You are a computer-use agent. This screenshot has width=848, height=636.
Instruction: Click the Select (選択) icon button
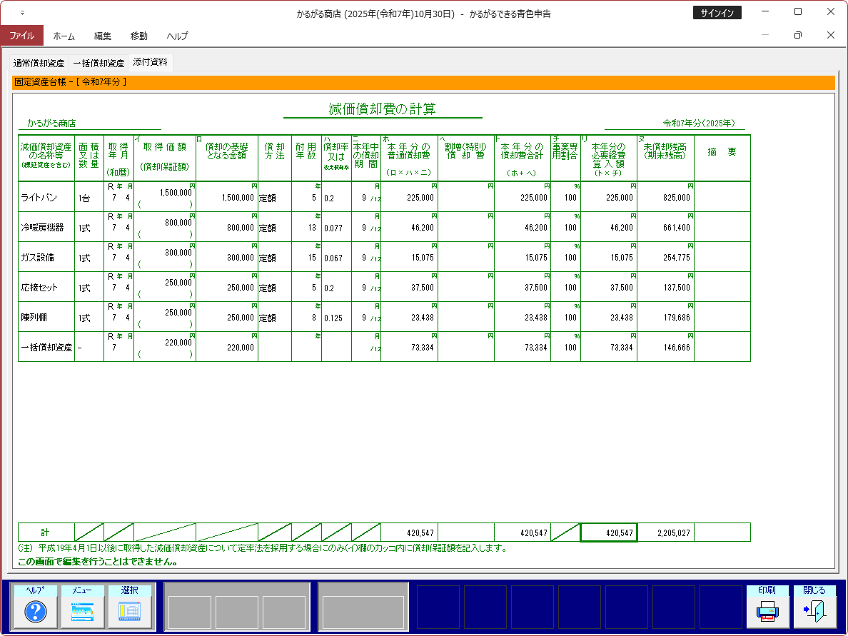tap(129, 611)
